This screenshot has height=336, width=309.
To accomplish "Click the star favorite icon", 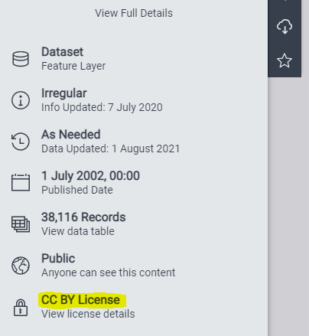I will point(285,60).
